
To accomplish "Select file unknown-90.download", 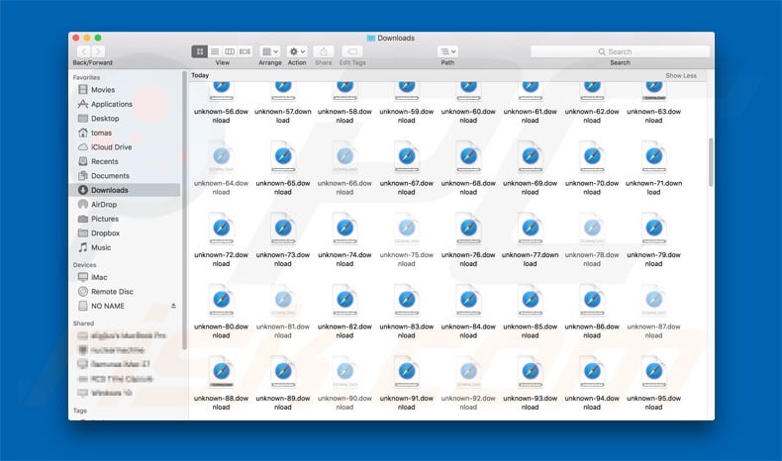I will (344, 384).
